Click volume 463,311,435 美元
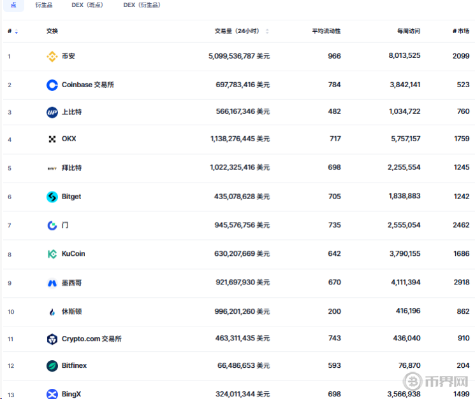Screen dimensions: 475x399 coord(242,339)
